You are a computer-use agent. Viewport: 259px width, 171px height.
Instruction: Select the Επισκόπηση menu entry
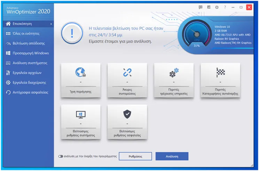click(x=29, y=24)
